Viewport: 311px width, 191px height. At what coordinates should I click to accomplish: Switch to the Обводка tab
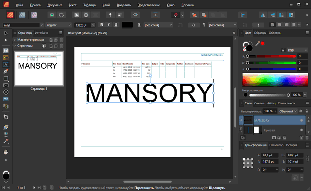click(x=275, y=33)
